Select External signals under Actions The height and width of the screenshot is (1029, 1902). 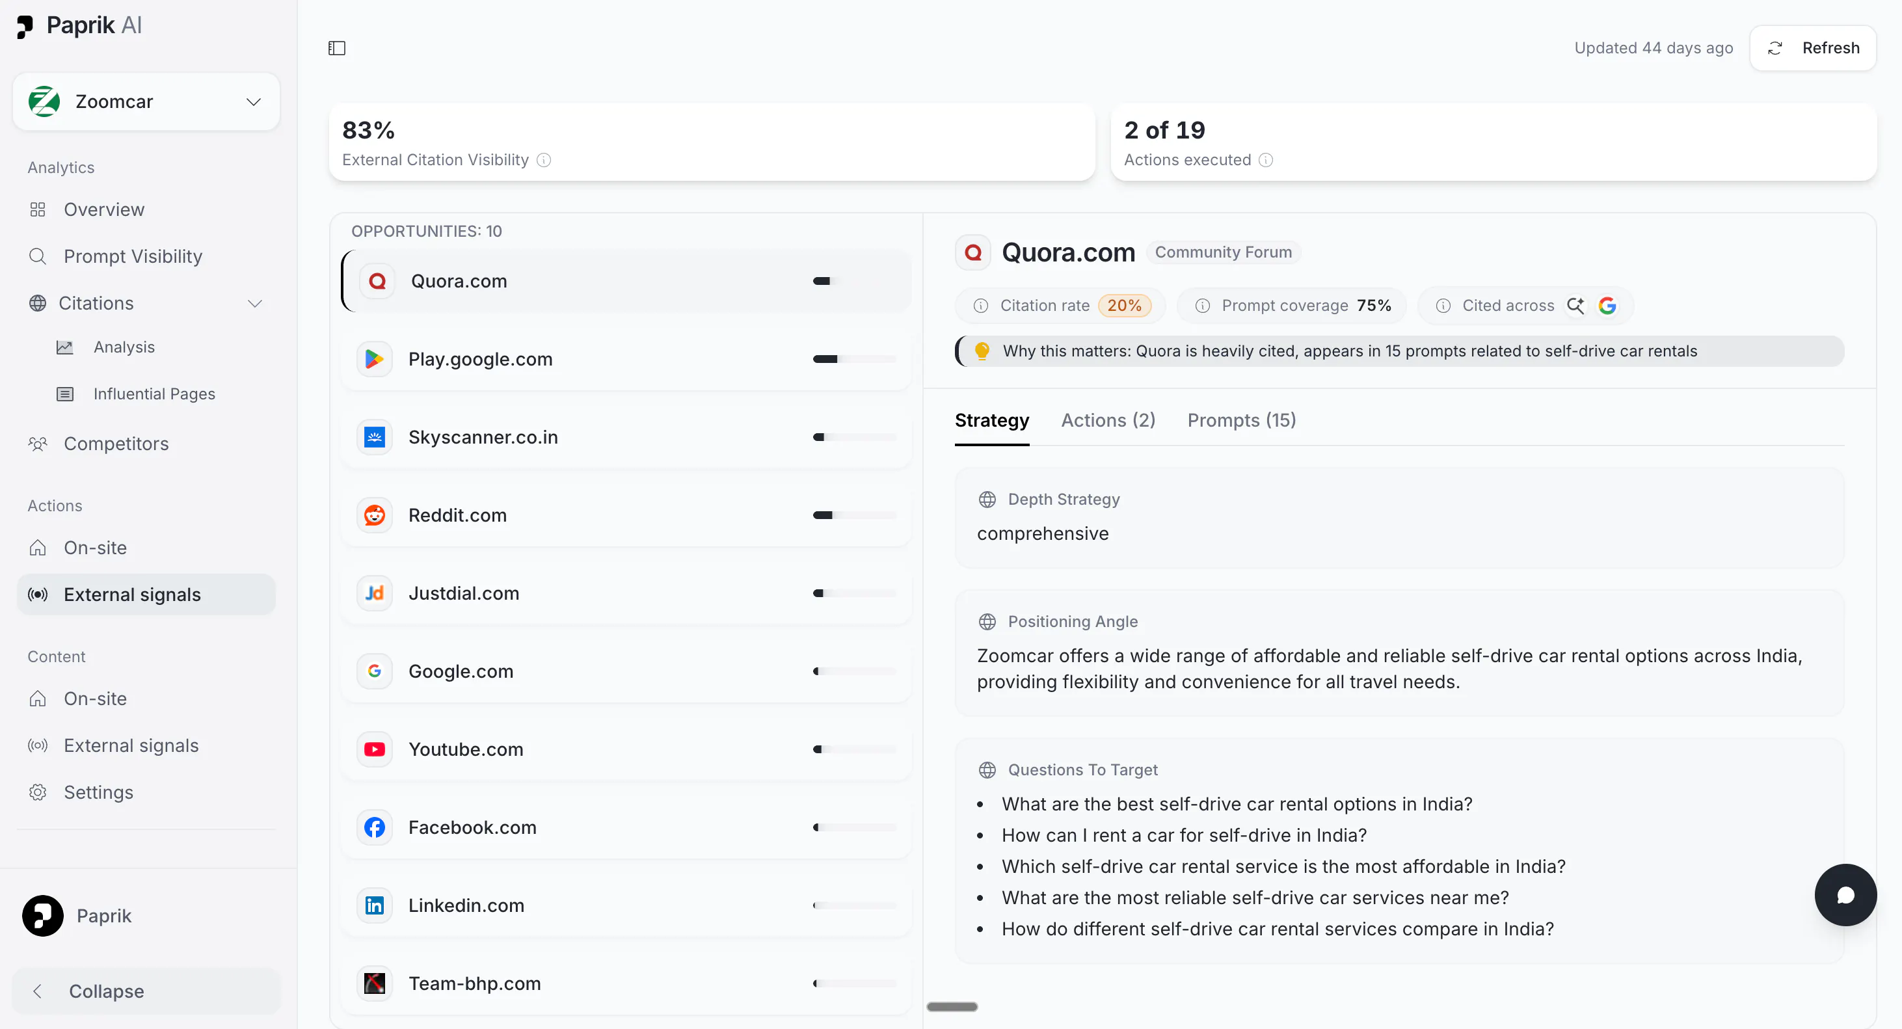pos(146,595)
